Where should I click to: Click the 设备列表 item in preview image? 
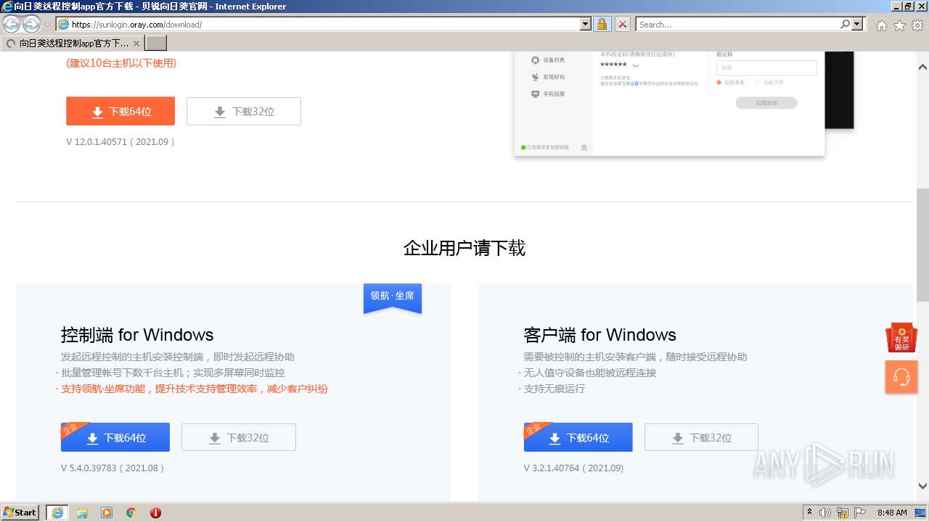point(549,60)
